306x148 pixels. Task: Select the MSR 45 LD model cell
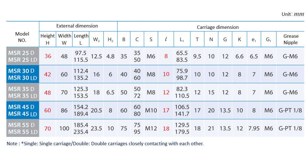click(x=23, y=114)
